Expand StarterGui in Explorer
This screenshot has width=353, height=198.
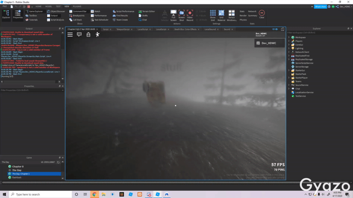point(289,70)
